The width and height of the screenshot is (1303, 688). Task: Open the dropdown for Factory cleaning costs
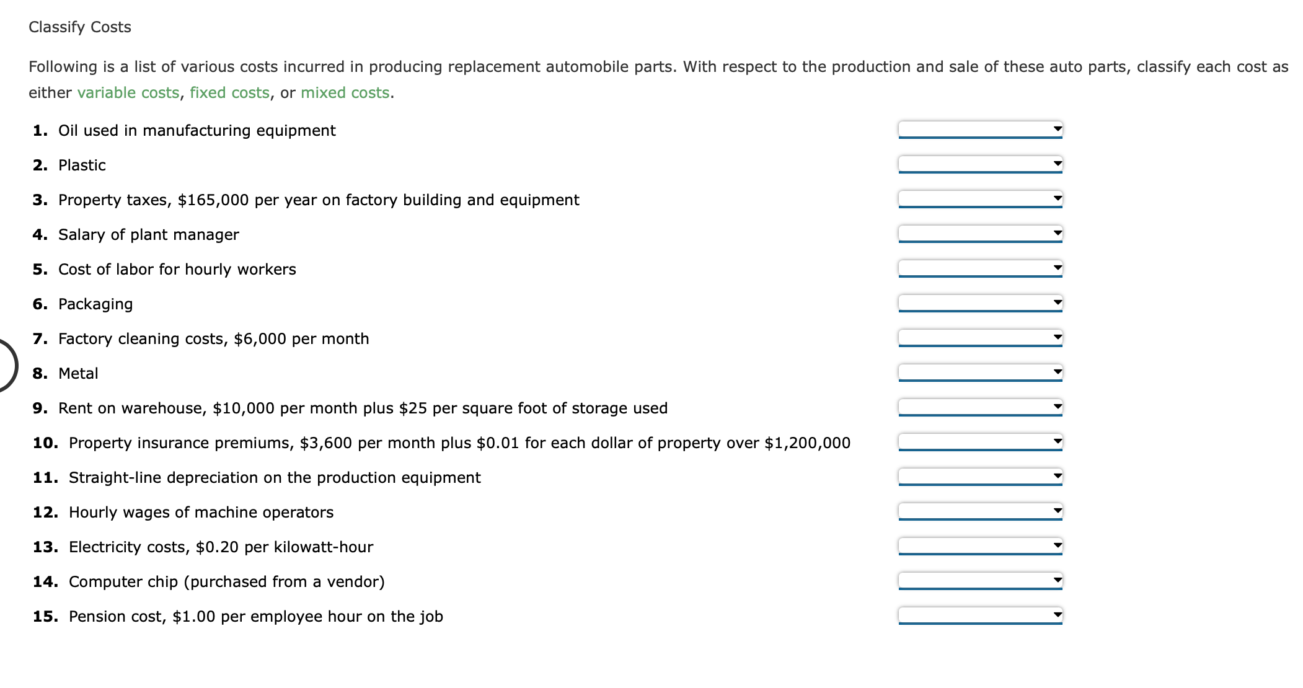(979, 338)
